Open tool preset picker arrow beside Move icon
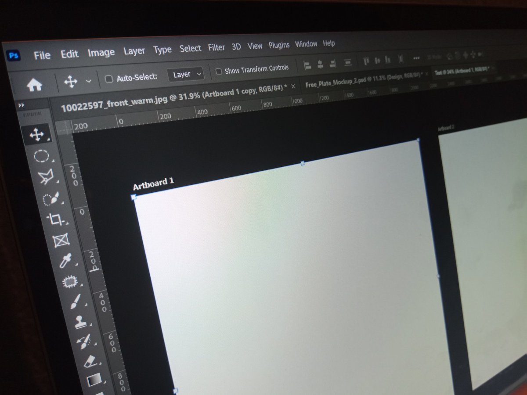Viewport: 527px width, 395px height. click(x=88, y=81)
